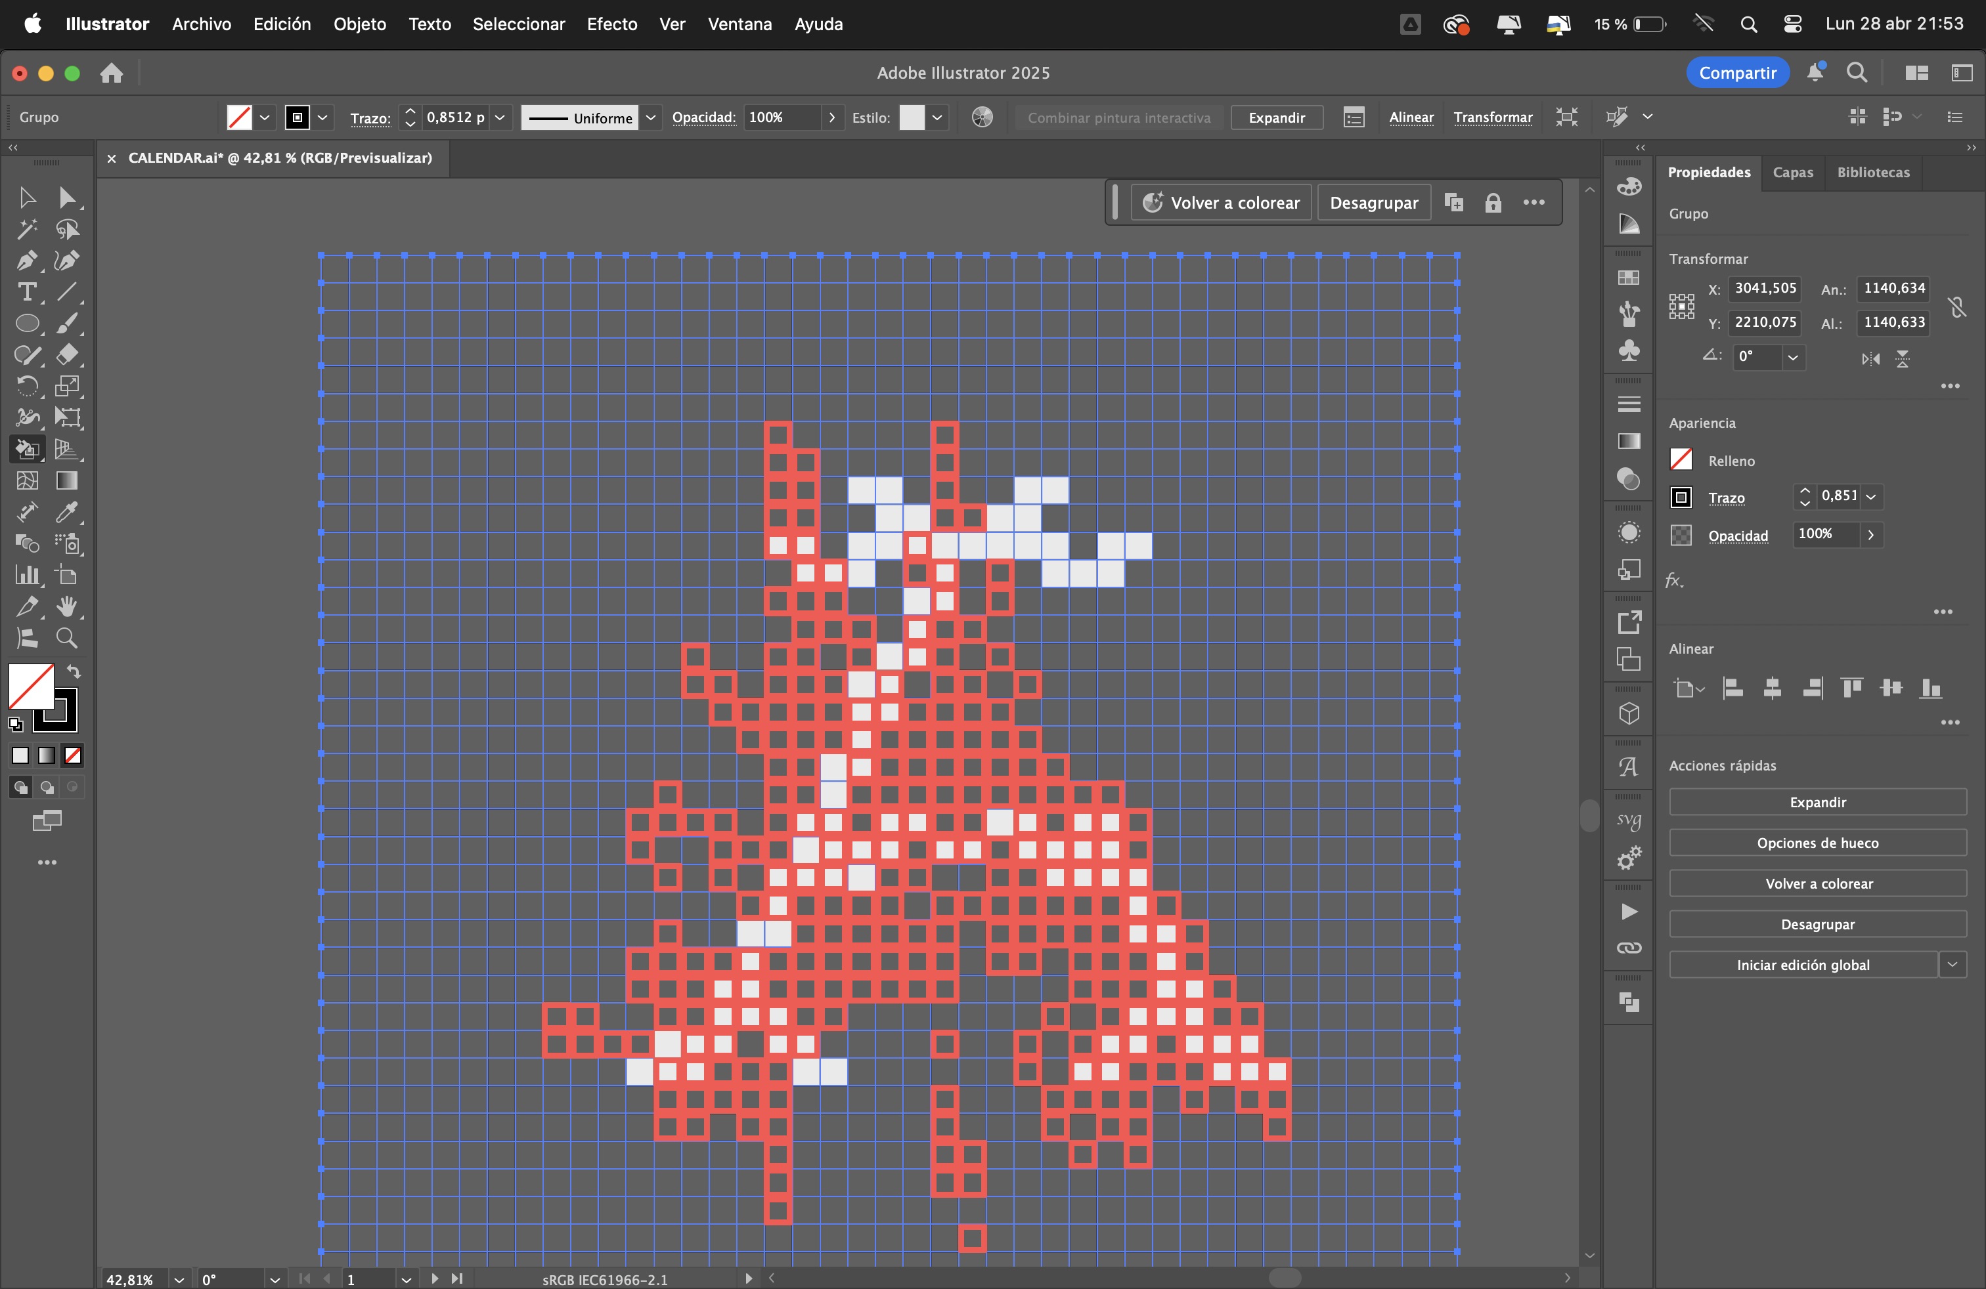Open the Recolor Artwork wheel icon
This screenshot has width=1986, height=1289.
coord(982,117)
